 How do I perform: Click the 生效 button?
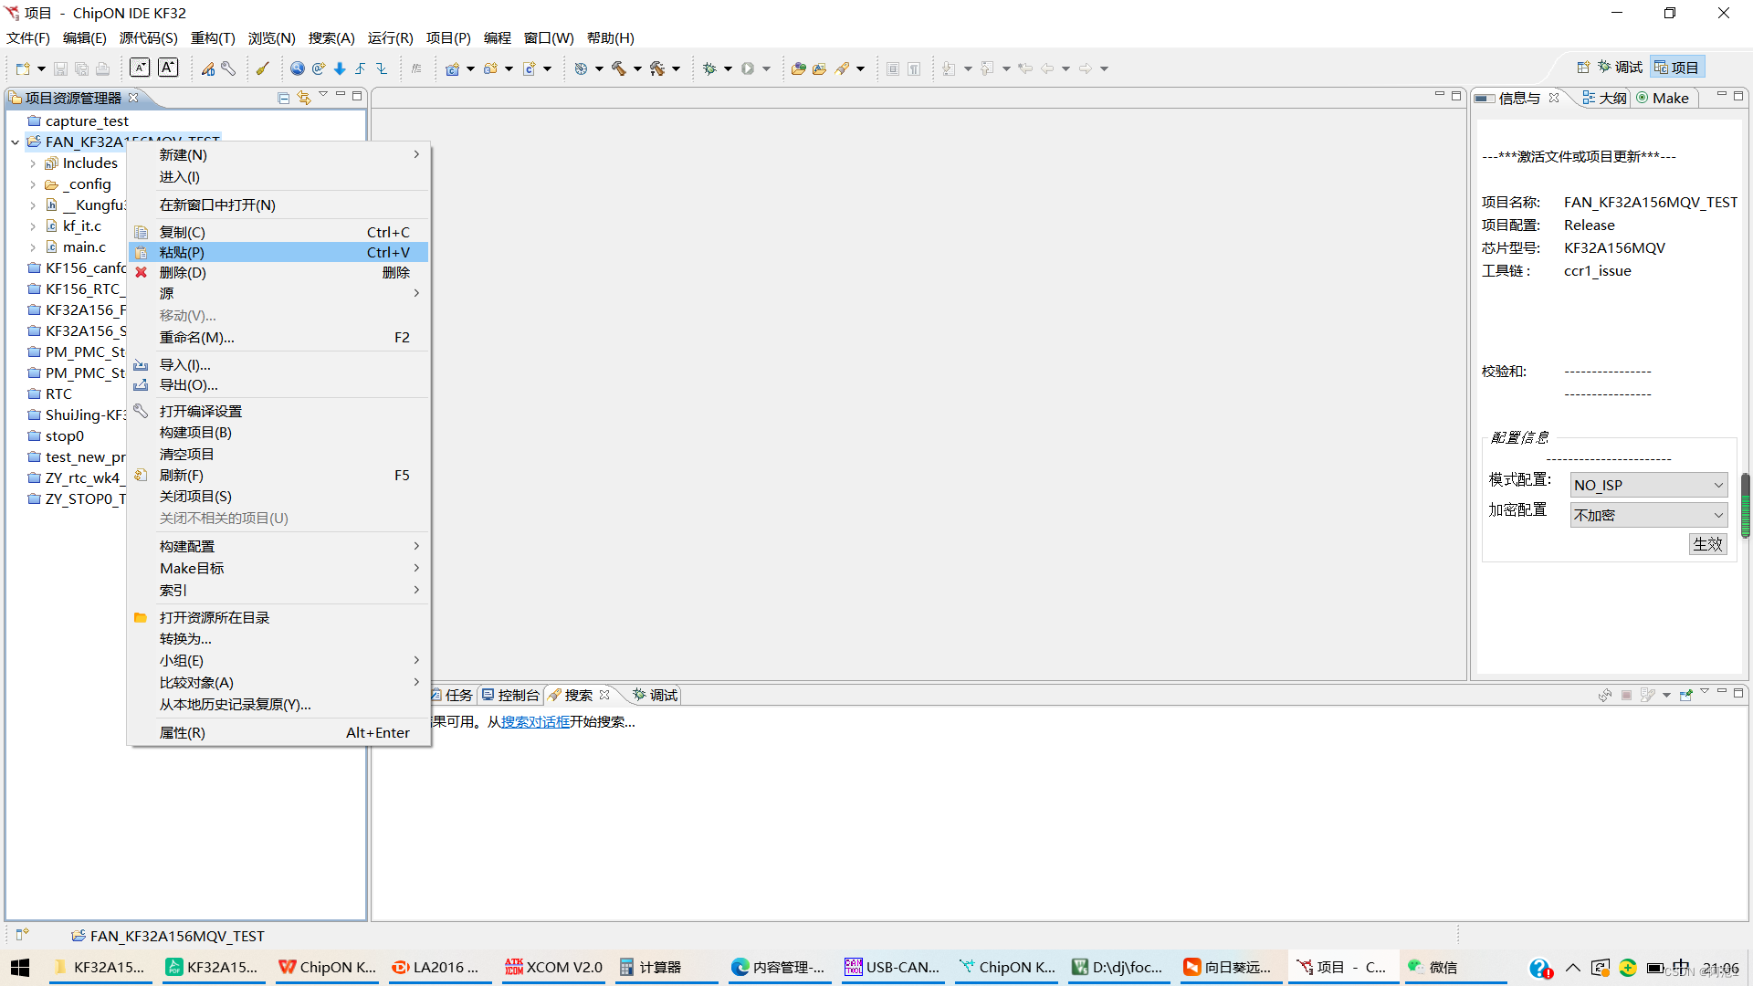pyautogui.click(x=1706, y=545)
